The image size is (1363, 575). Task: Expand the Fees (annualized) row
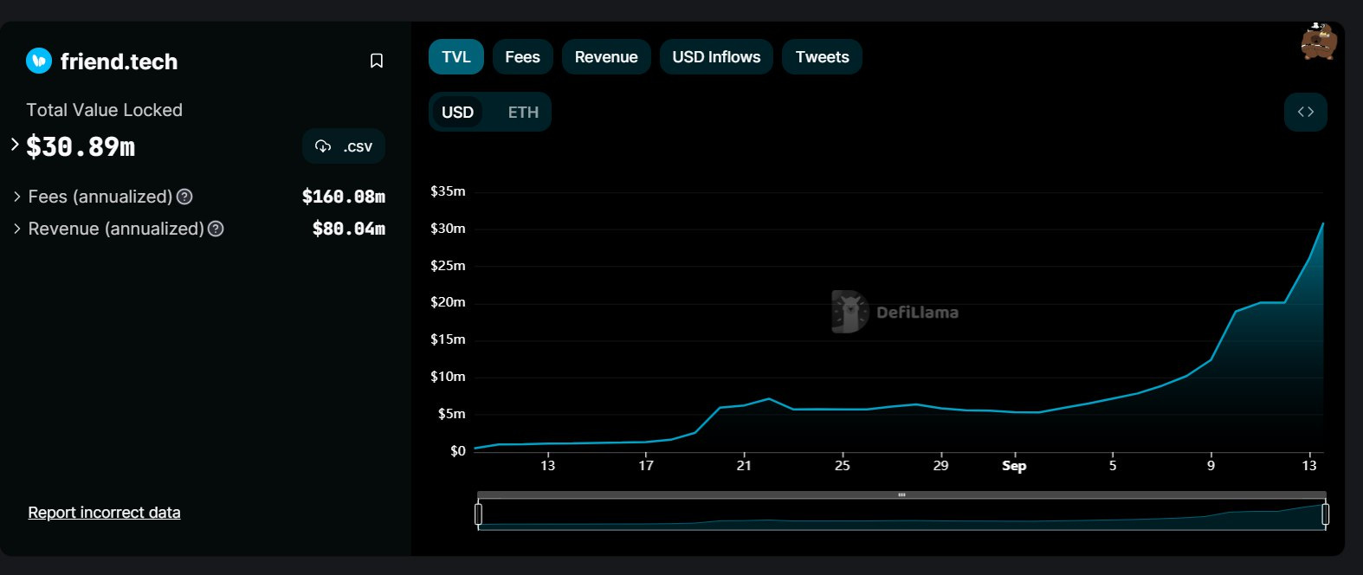[x=17, y=197]
